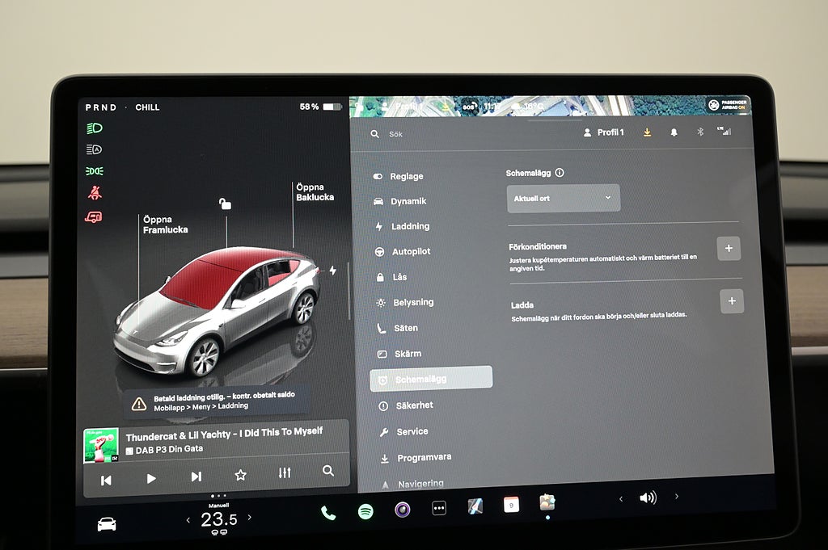Open notifications bell icon
This screenshot has height=550, width=828.
[x=674, y=132]
